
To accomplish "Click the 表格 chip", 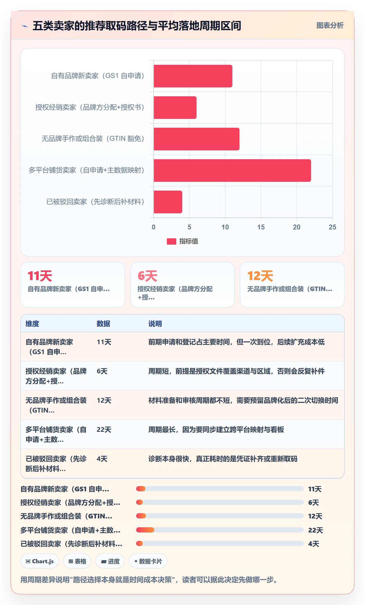I will point(77,561).
